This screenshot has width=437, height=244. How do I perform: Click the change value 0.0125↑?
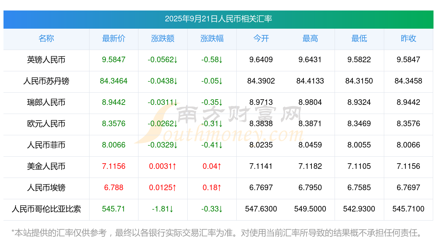[163, 188]
